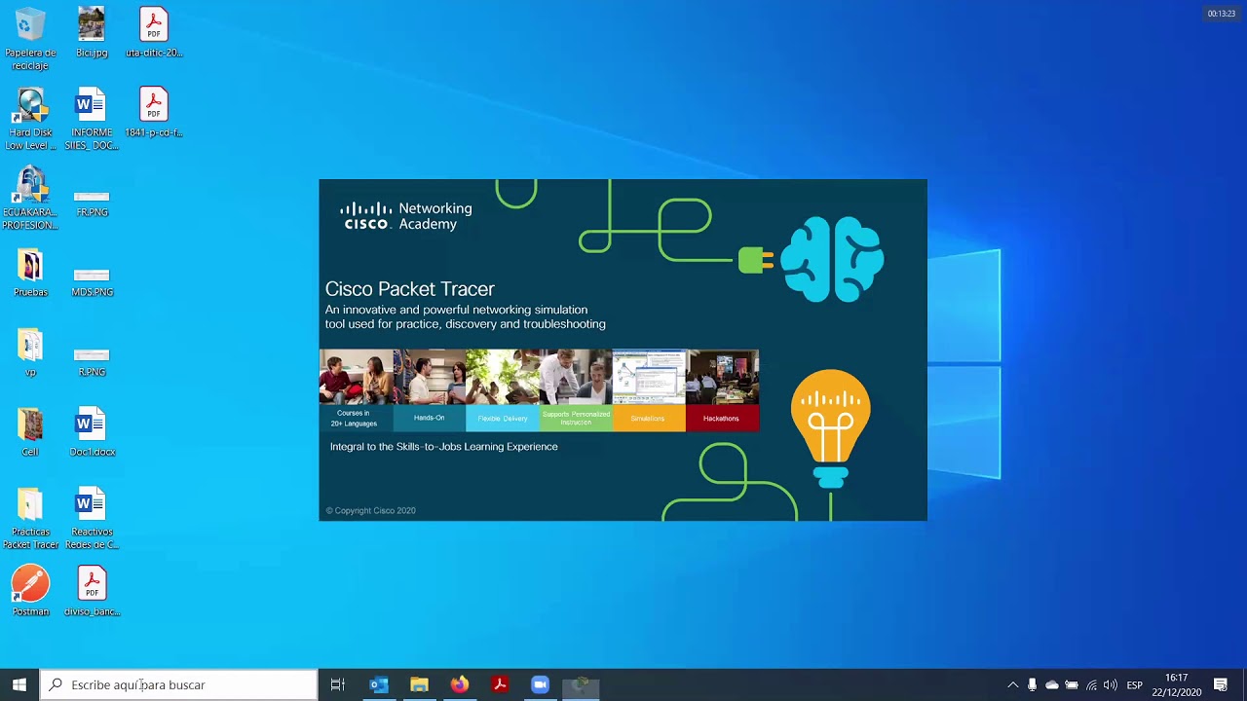
Task: Select the MDS.PNG desktop image
Action: tap(92, 281)
